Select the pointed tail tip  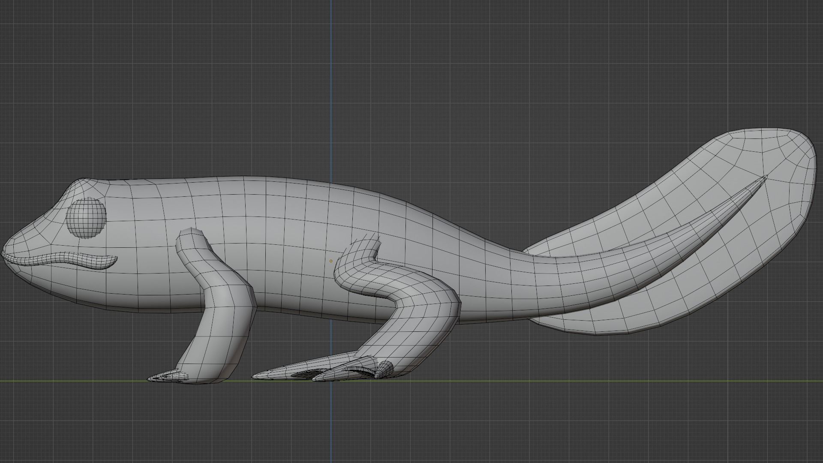764,179
